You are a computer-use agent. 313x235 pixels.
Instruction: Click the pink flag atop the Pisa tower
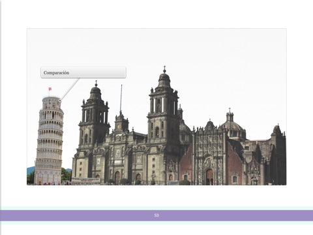(50, 89)
